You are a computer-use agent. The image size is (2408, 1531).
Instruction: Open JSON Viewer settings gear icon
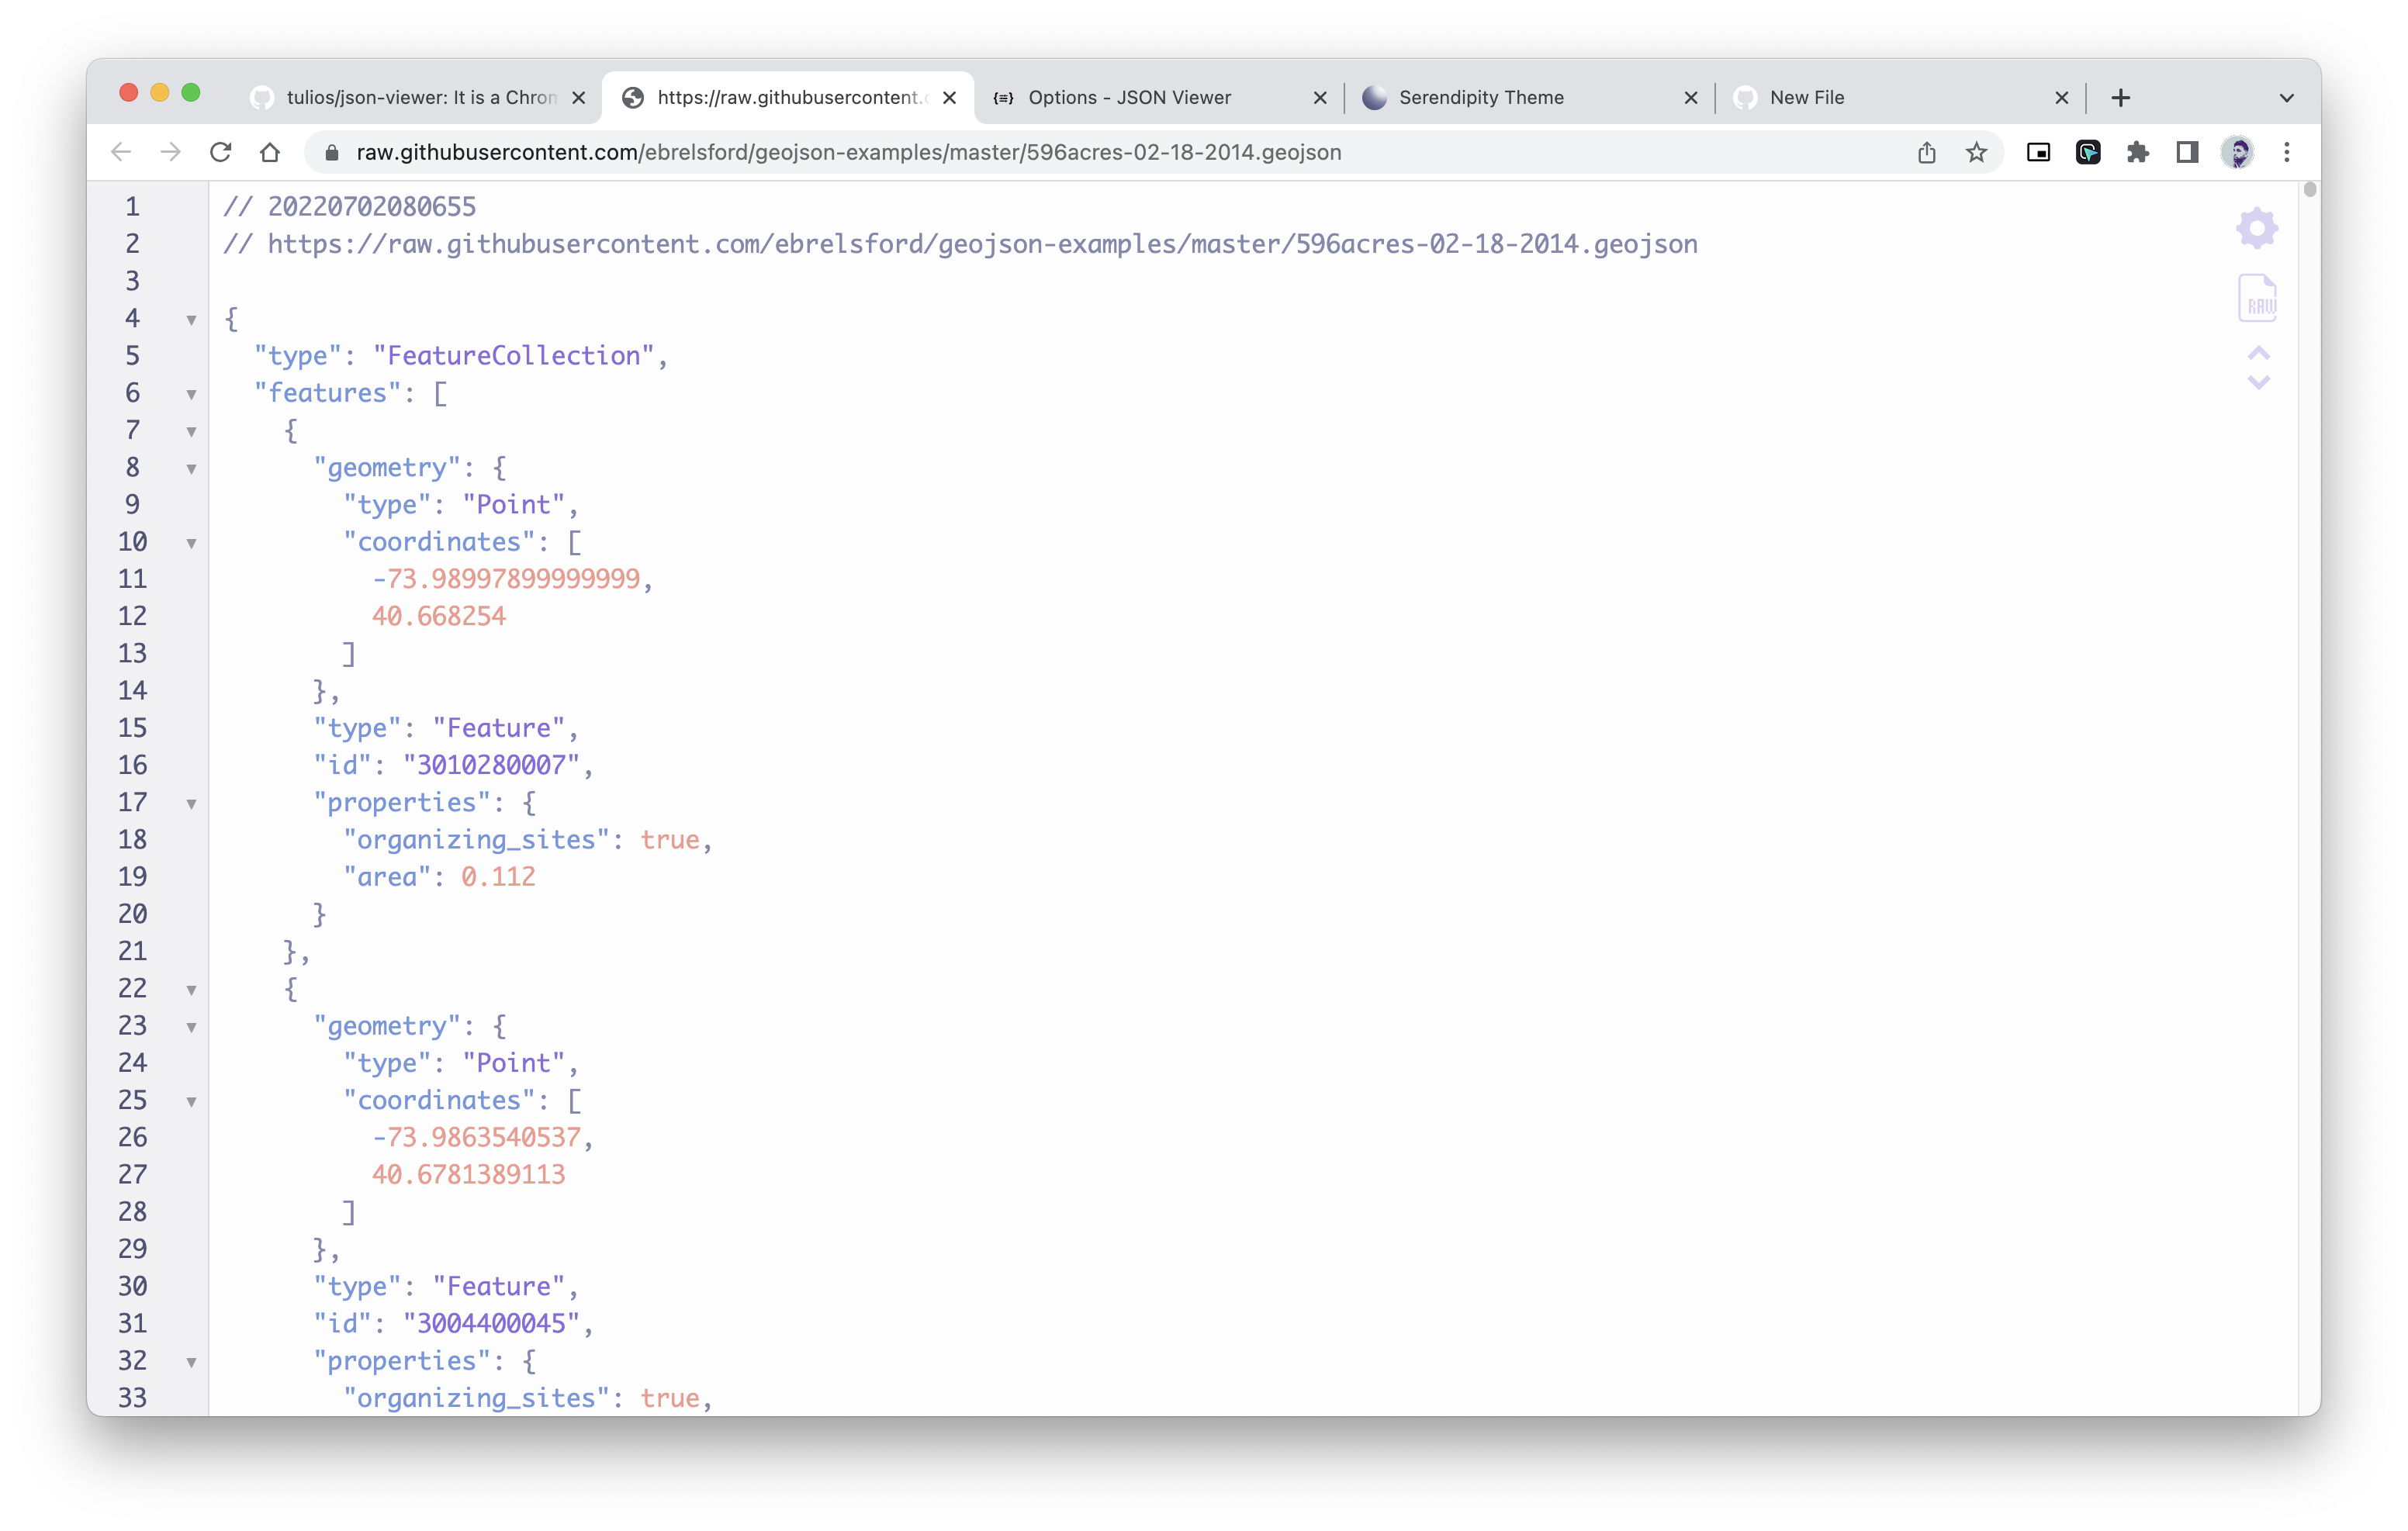coord(2257,229)
